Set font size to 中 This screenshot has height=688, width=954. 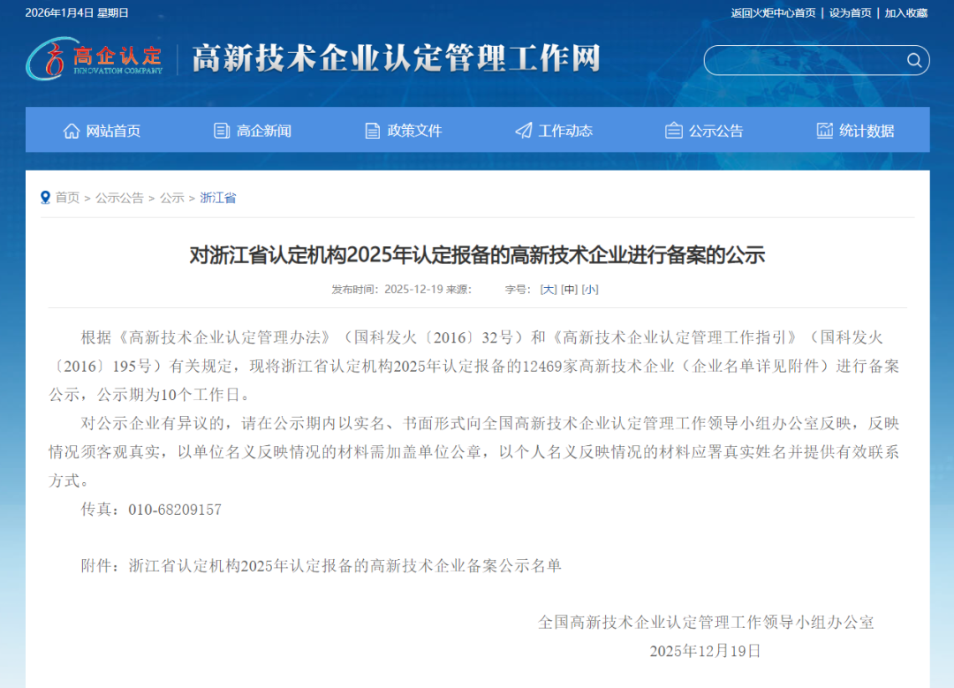point(569,290)
